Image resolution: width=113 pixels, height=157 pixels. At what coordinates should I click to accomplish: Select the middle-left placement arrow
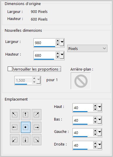pos(15,127)
